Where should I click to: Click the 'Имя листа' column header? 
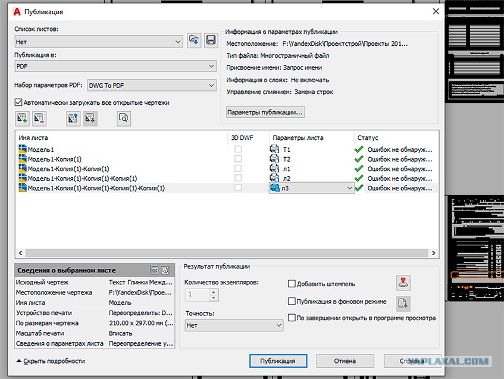click(33, 137)
